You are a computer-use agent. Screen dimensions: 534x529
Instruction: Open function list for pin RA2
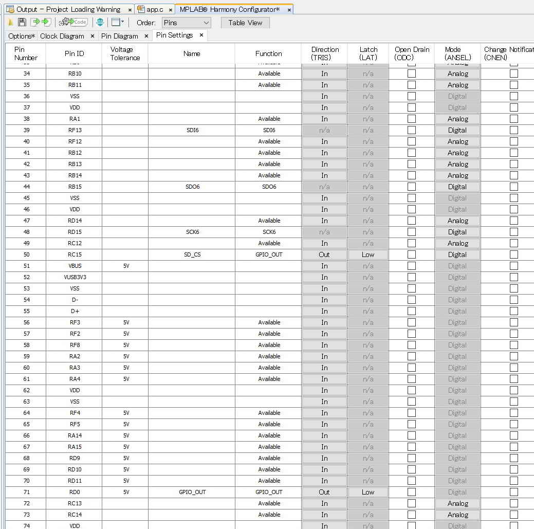coord(269,356)
